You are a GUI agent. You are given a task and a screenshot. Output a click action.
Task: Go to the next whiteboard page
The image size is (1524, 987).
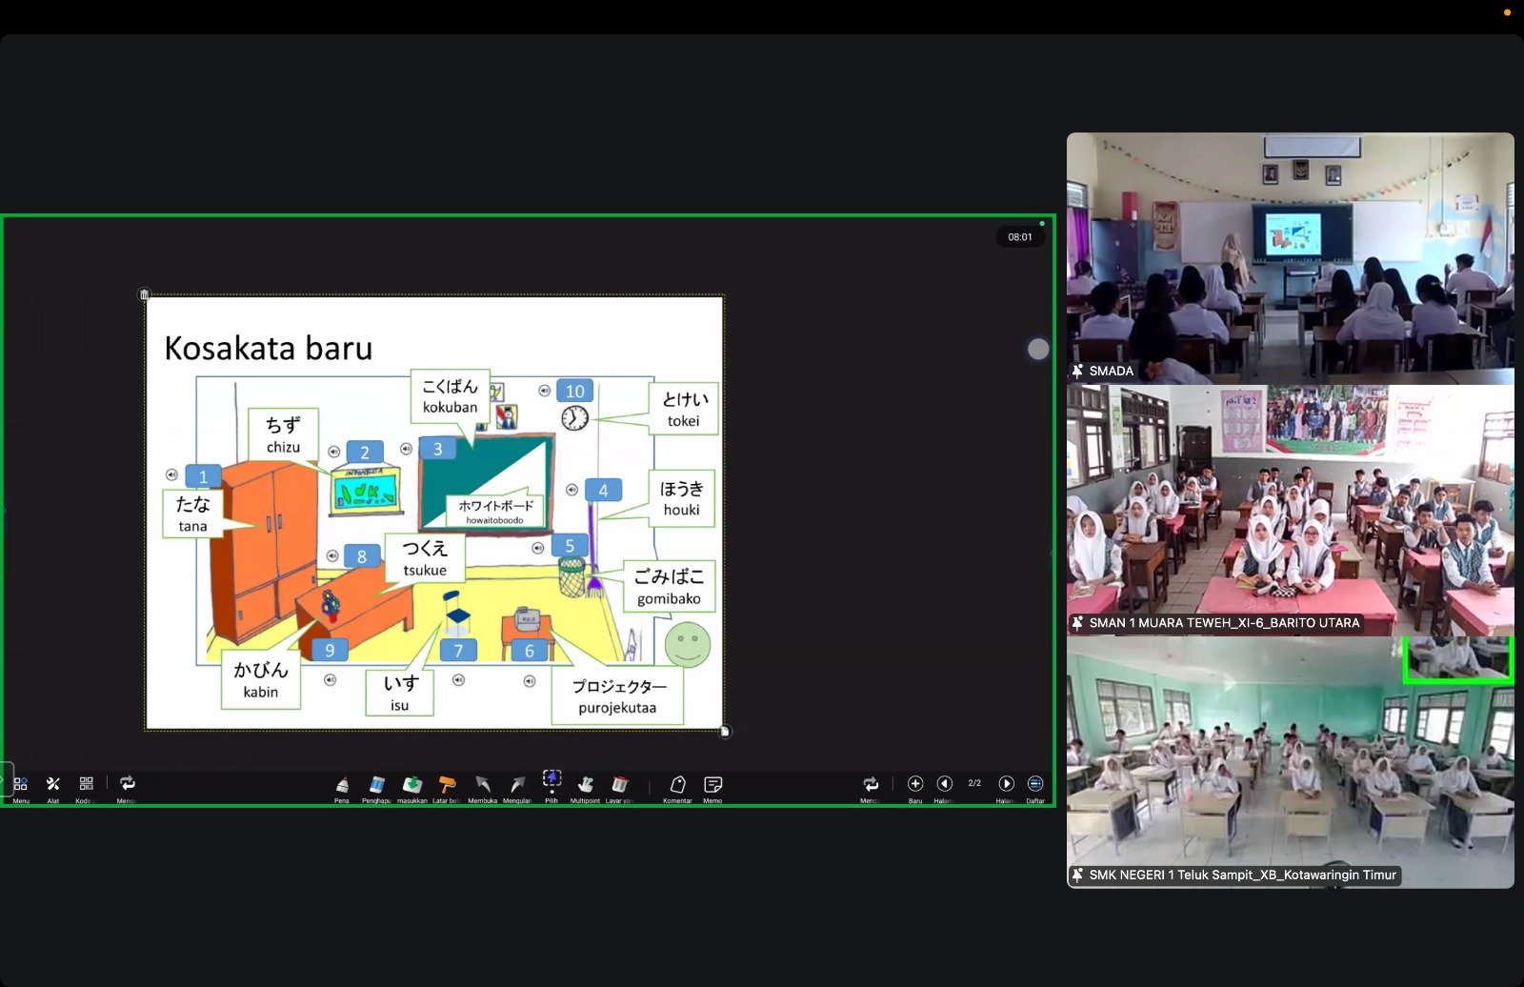coord(1006,784)
